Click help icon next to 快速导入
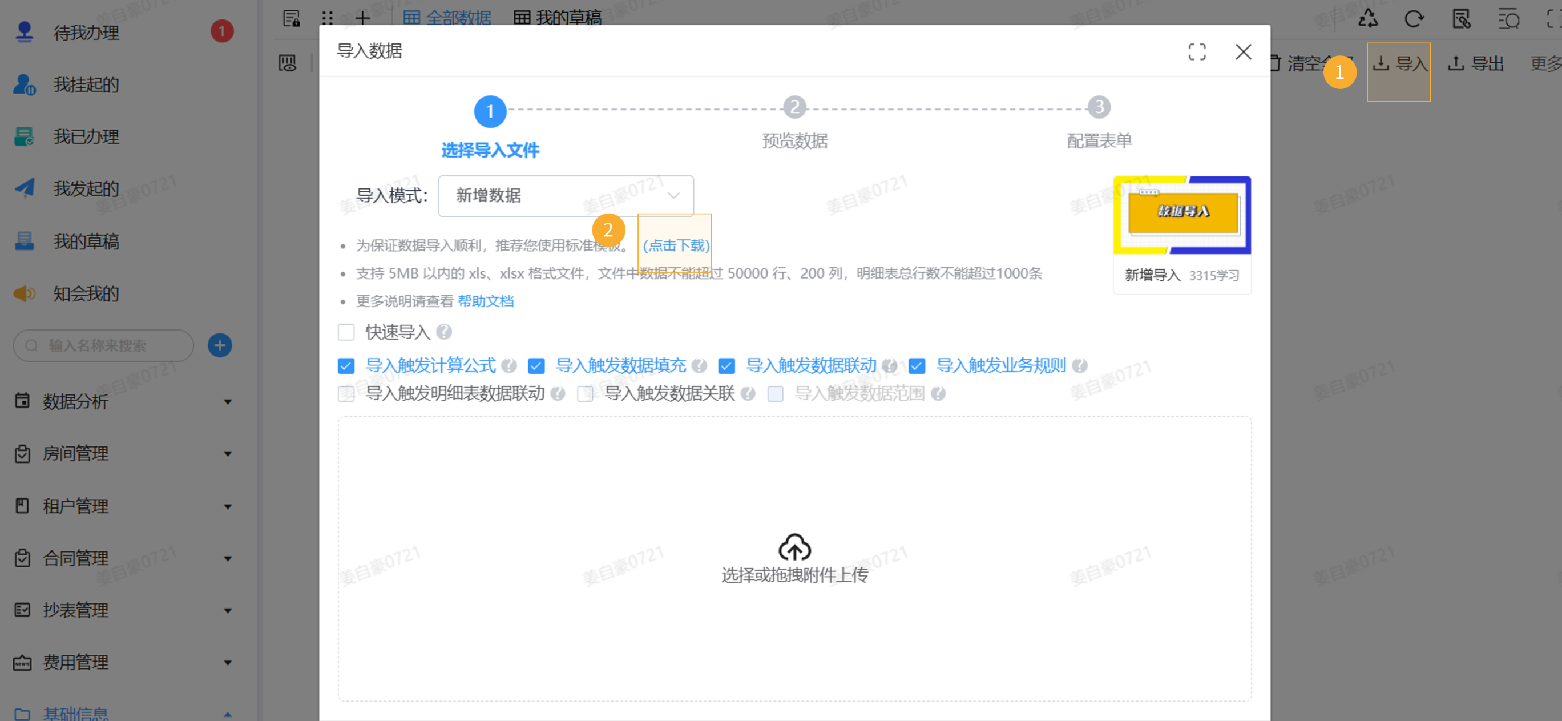1562x721 pixels. 444,332
